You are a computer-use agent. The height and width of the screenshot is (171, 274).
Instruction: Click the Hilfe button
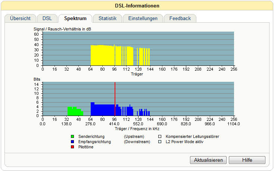247,160
